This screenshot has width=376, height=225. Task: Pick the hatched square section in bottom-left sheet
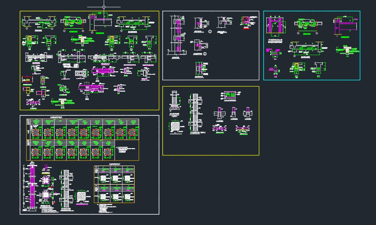pyautogui.click(x=82, y=196)
